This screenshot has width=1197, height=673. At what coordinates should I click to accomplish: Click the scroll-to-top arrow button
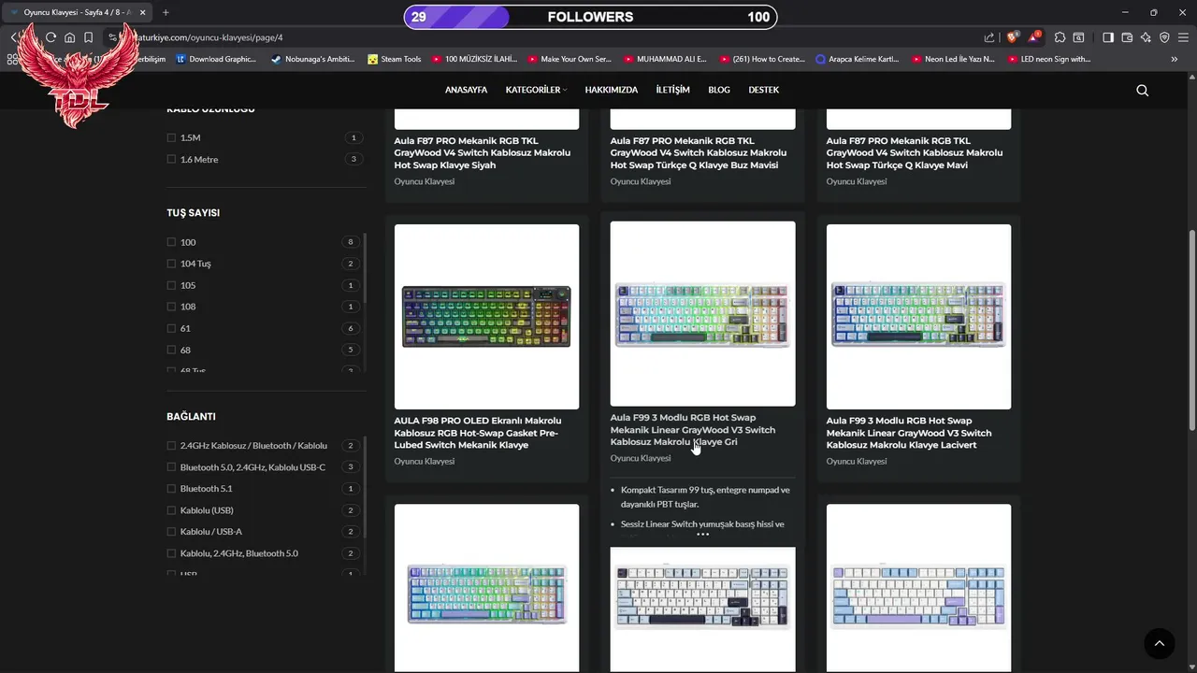(x=1159, y=643)
